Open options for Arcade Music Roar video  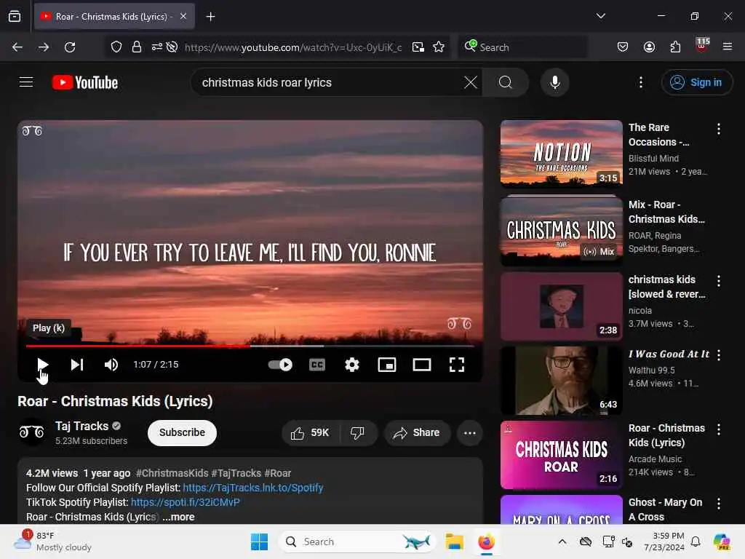click(x=718, y=429)
